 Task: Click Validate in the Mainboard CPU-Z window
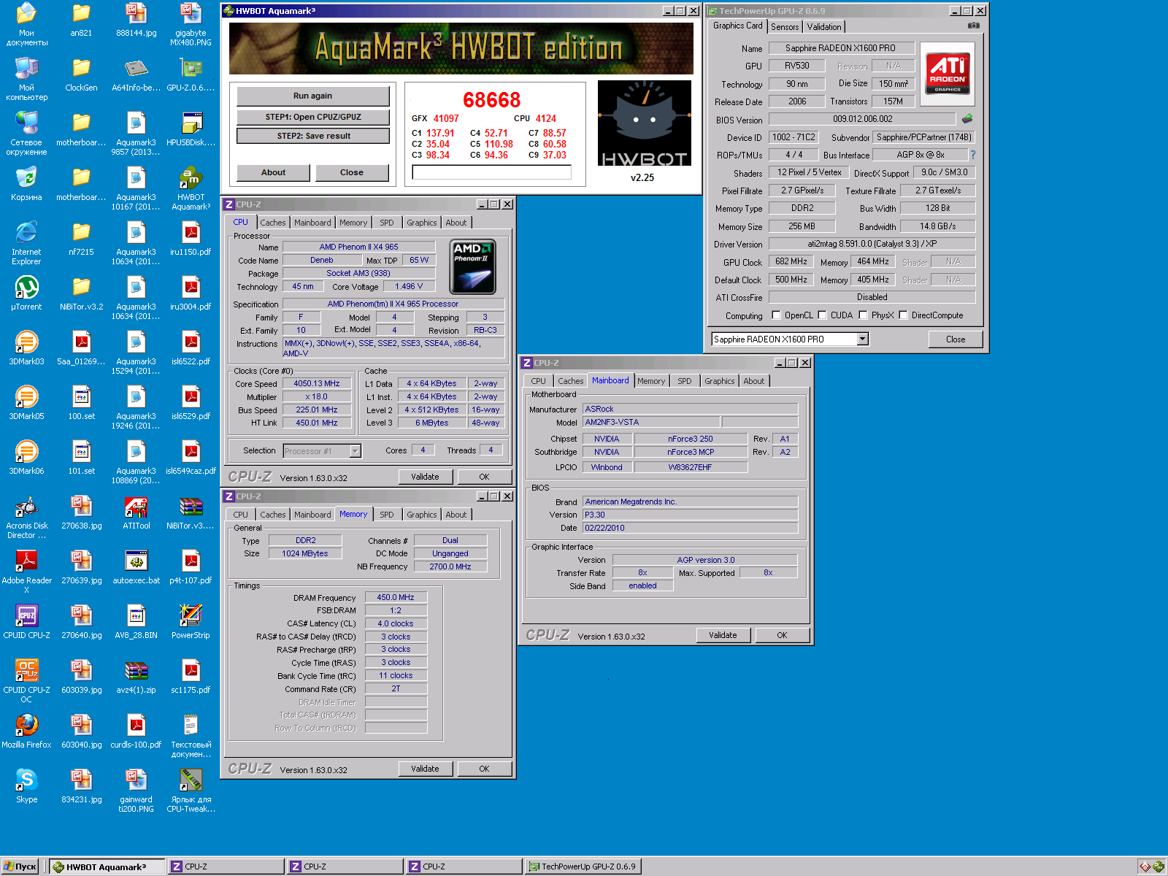723,635
